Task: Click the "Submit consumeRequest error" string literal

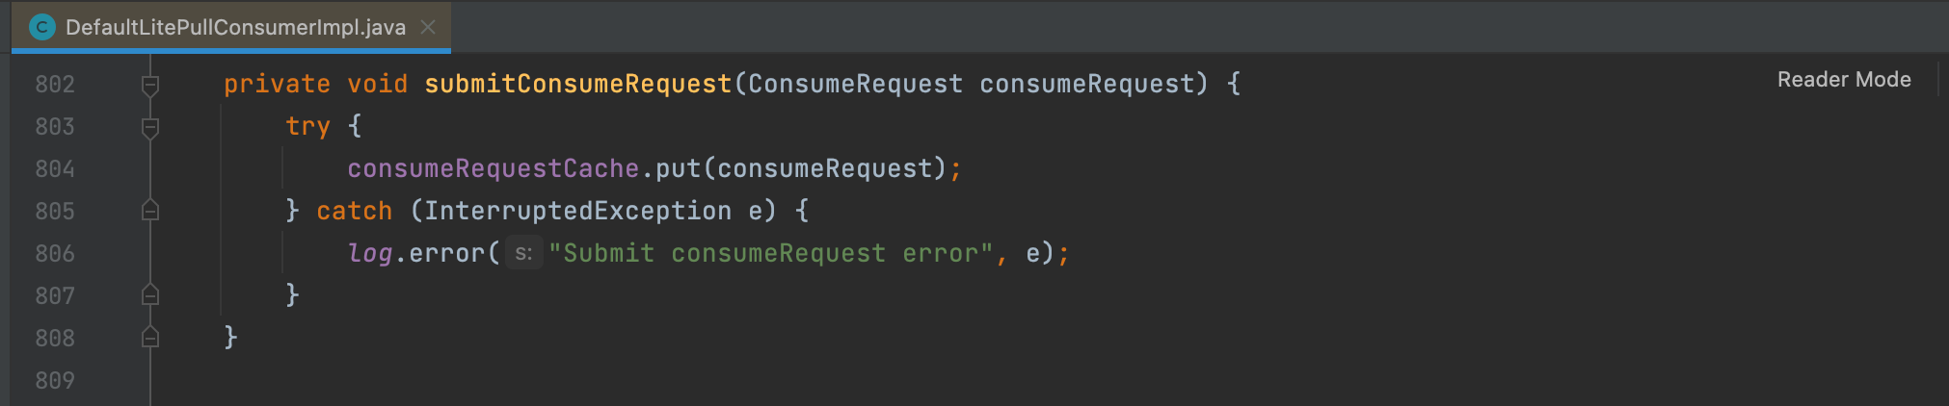Action: tap(771, 254)
